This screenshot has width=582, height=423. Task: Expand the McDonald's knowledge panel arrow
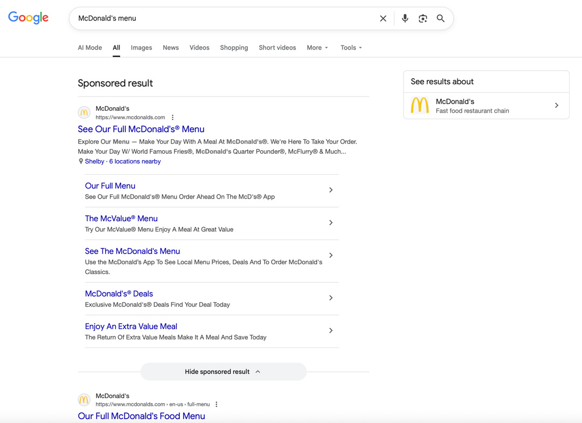point(556,106)
